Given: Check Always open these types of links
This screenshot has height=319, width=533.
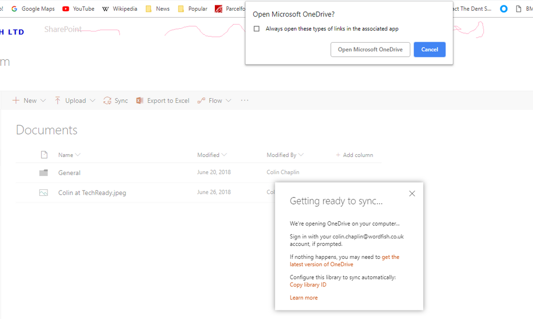Looking at the screenshot, I should [257, 29].
